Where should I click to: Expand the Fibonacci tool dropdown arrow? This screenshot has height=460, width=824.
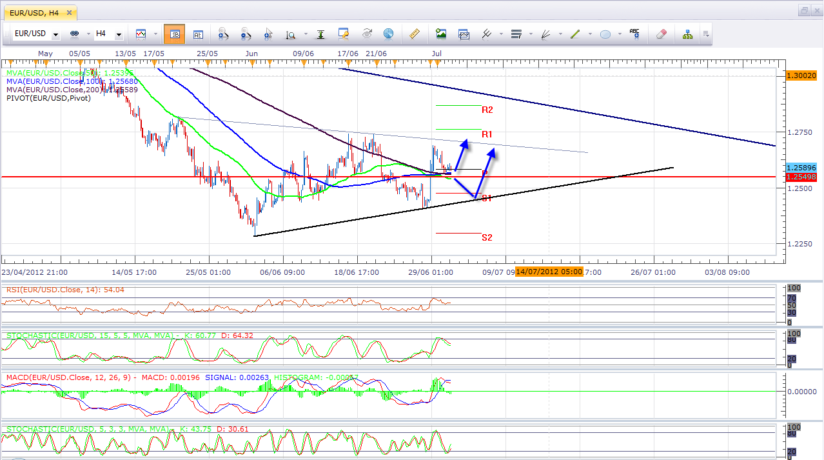530,34
